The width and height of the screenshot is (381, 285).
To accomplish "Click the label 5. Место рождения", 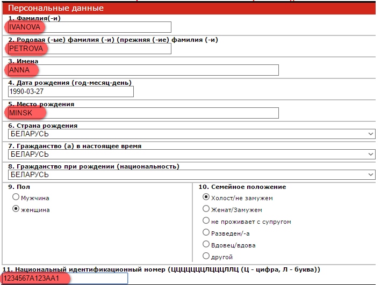I will click(41, 104).
